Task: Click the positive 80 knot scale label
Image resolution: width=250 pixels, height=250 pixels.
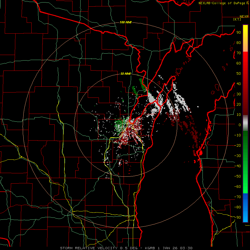Action: pos(239,42)
